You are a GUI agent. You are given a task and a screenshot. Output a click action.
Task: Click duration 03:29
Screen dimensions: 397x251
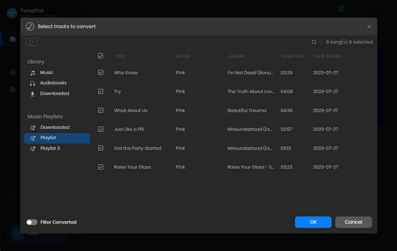click(x=286, y=73)
